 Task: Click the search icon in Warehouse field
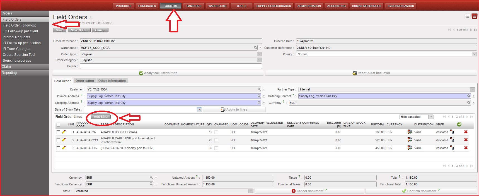coord(255,48)
